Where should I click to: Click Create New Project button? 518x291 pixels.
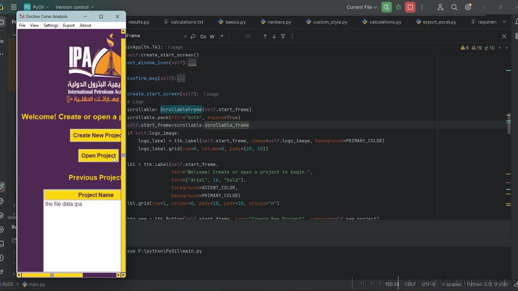(x=96, y=135)
